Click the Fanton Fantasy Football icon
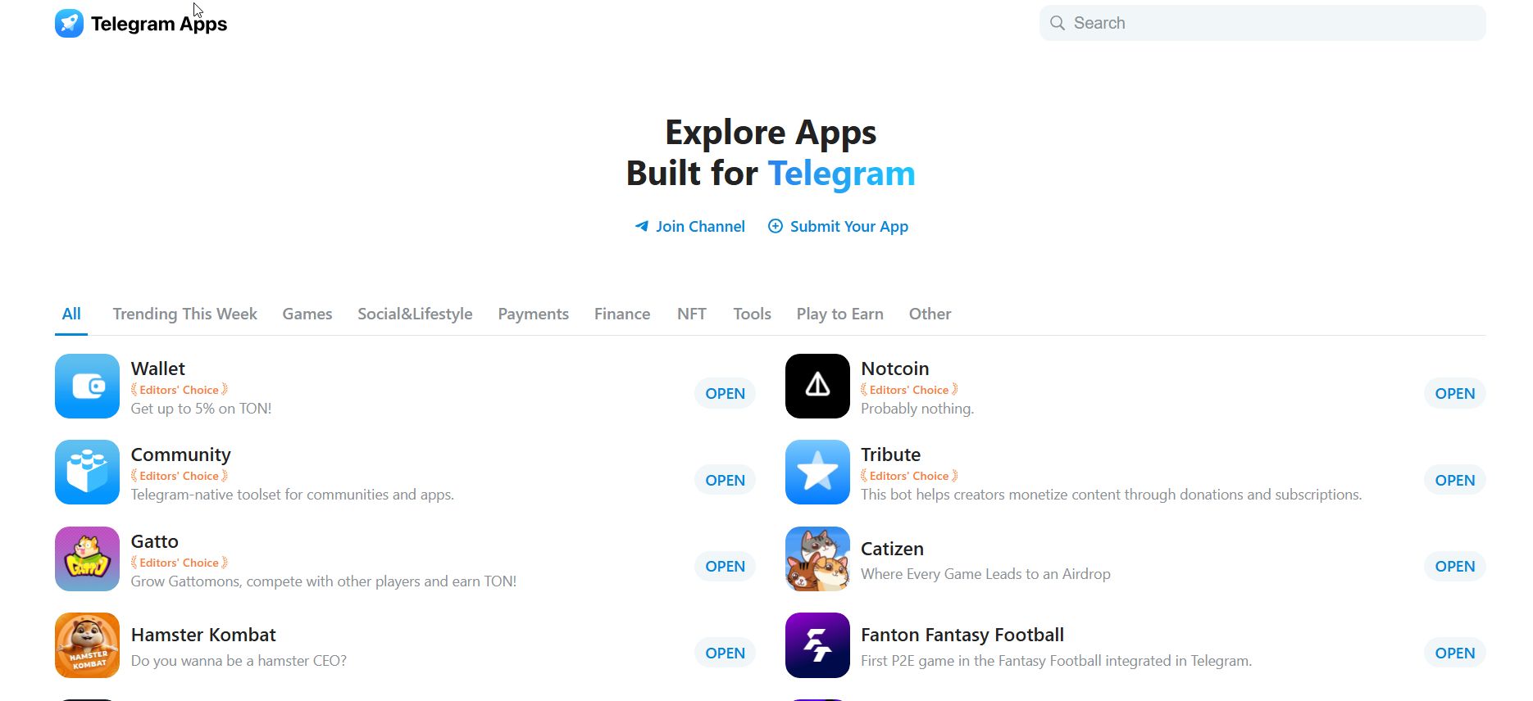This screenshot has height=701, width=1533. pos(817,645)
